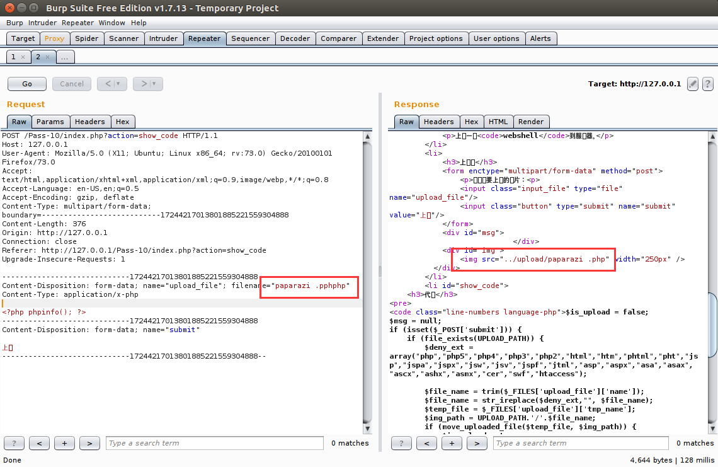
Task: Open the Intruder menu
Action: click(x=43, y=23)
